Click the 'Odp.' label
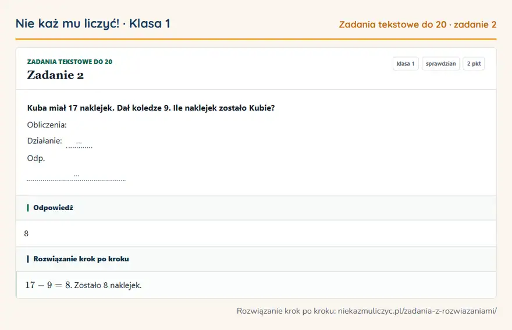Image resolution: width=512 pixels, height=330 pixels. click(x=36, y=158)
